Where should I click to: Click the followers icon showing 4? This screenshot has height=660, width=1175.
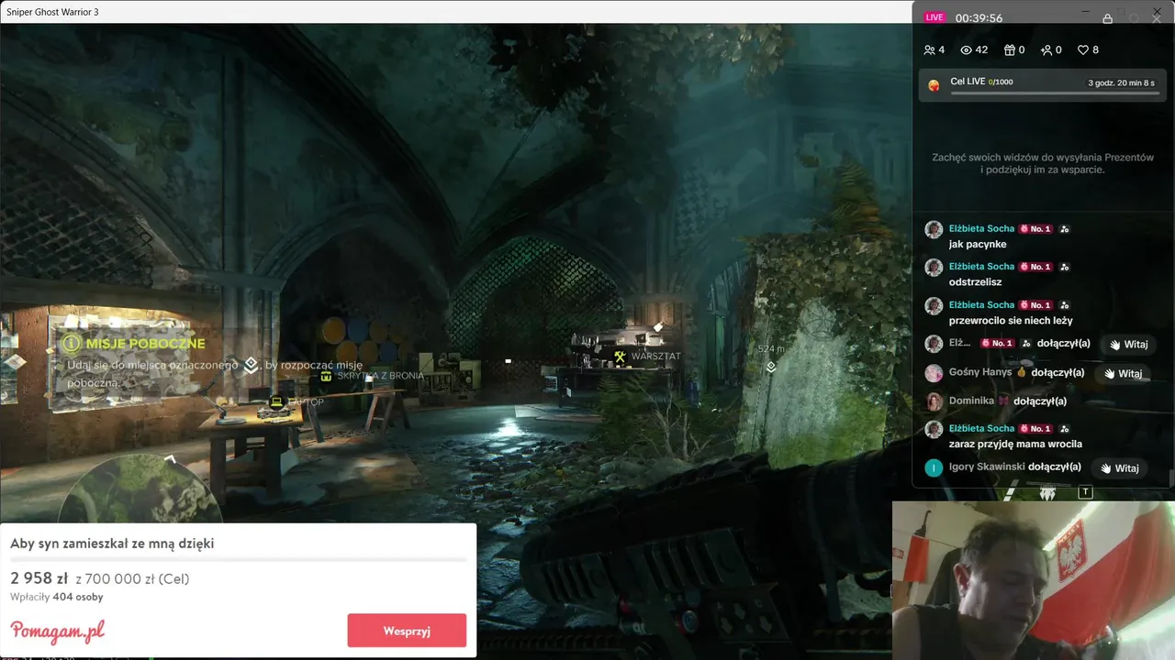[x=930, y=50]
